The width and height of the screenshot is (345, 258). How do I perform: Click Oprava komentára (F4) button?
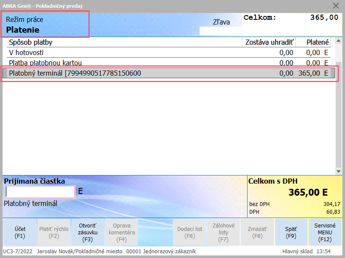pos(121,232)
